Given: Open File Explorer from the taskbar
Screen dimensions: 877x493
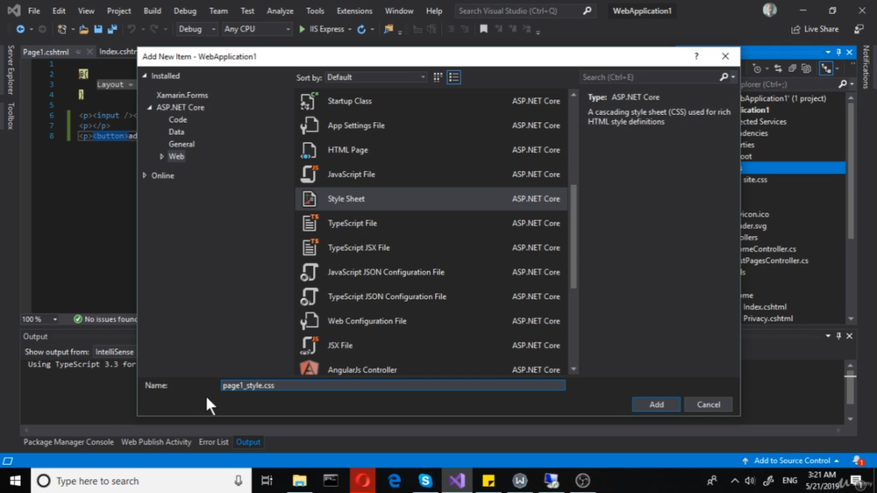Looking at the screenshot, I should tap(300, 481).
